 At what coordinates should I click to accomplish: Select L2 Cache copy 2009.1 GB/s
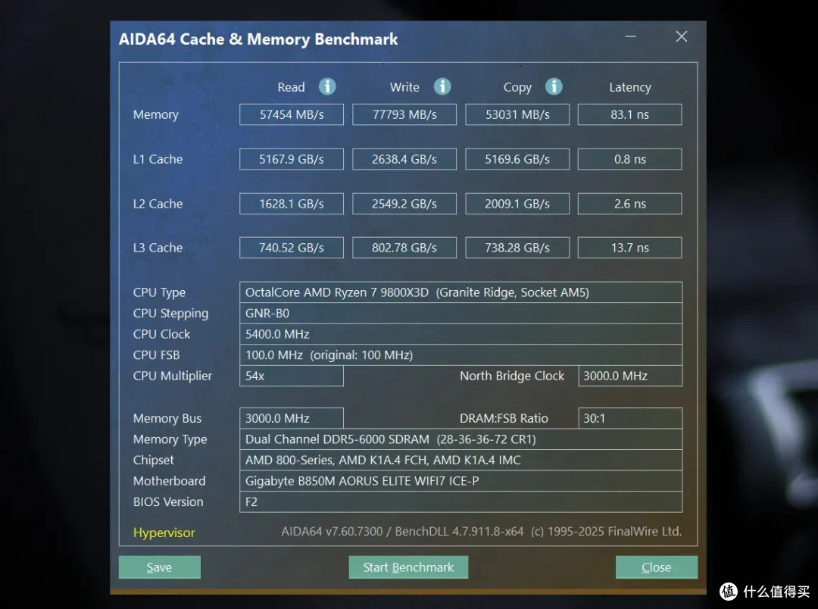pyautogui.click(x=517, y=204)
